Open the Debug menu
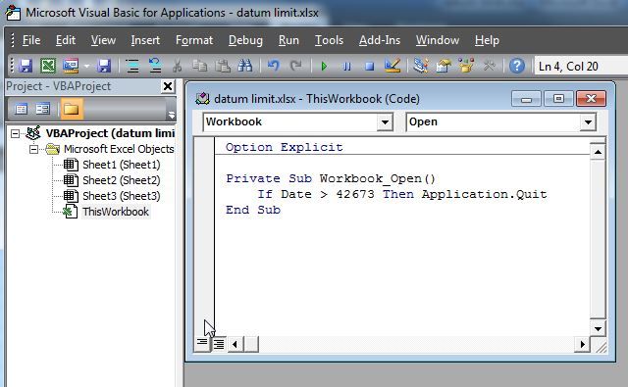Screen dimensions: 628x387 click(245, 40)
